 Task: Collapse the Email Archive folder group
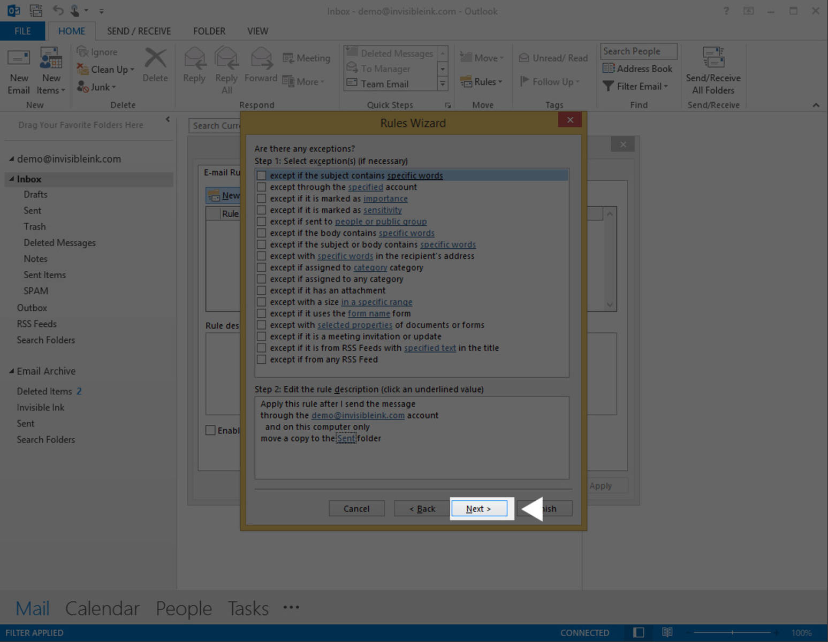(11, 371)
